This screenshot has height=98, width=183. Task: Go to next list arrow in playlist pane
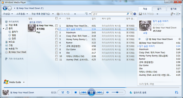(x=179, y=39)
